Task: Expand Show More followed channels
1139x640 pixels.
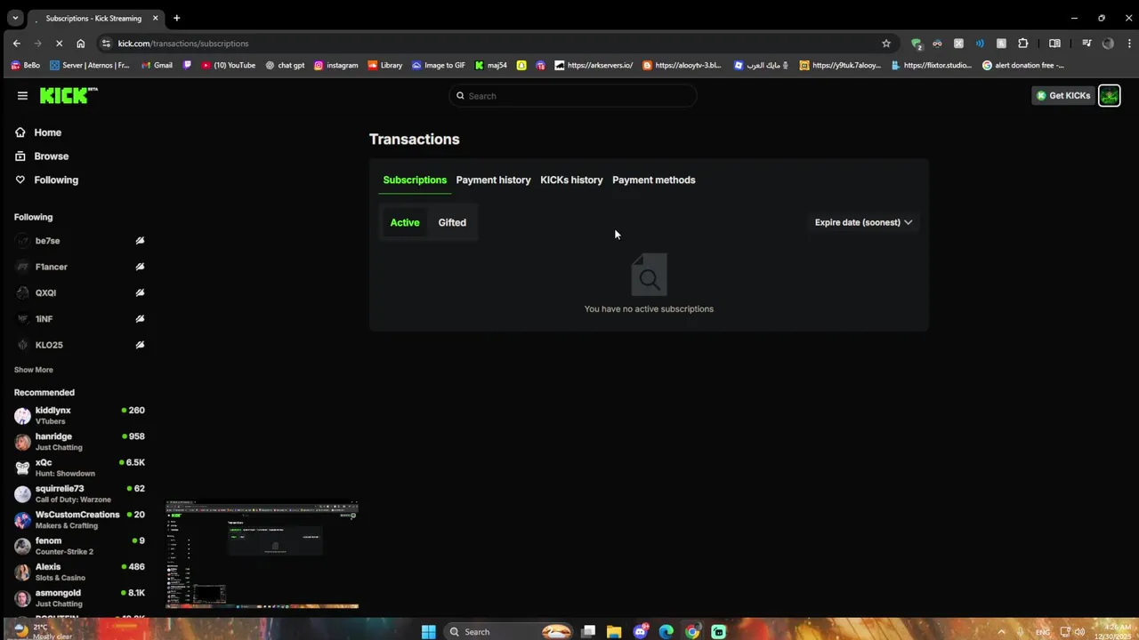Action: [34, 370]
